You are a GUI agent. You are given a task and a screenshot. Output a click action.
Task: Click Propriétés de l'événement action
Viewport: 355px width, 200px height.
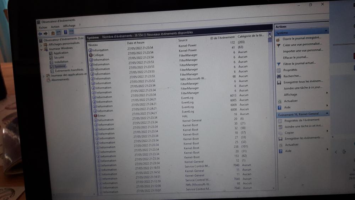tap(302, 120)
